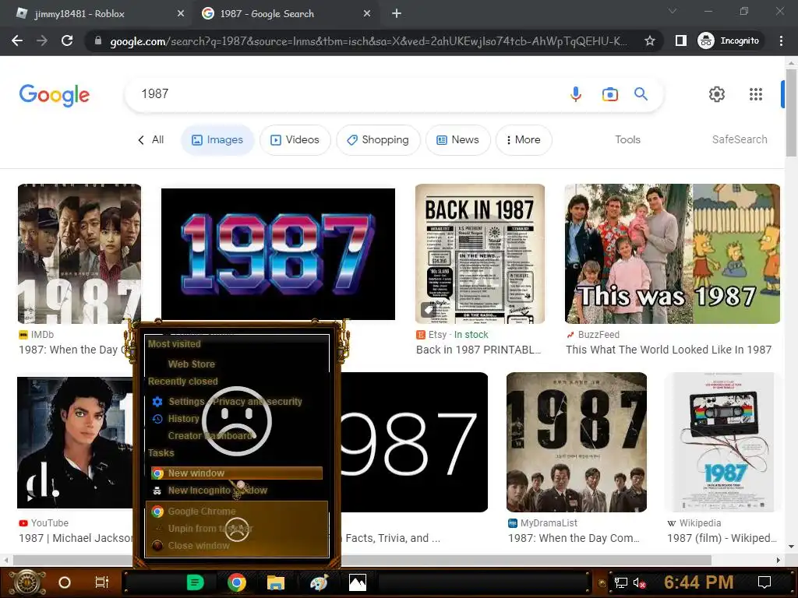Open Chrome's three-dot menu
The width and height of the screenshot is (798, 598).
click(x=781, y=40)
